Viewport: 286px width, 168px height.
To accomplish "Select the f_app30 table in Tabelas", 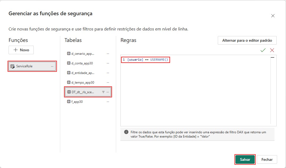I will click(78, 101).
